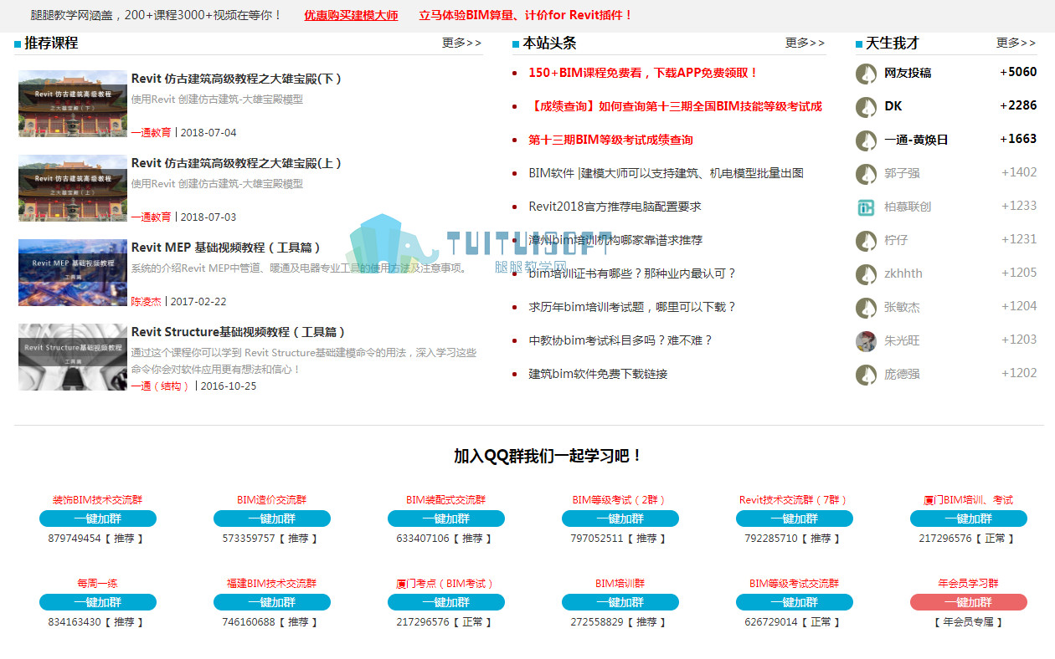The height and width of the screenshot is (659, 1055).
Task: Open Revit Structure基础视频教程 title
Action: 239,332
